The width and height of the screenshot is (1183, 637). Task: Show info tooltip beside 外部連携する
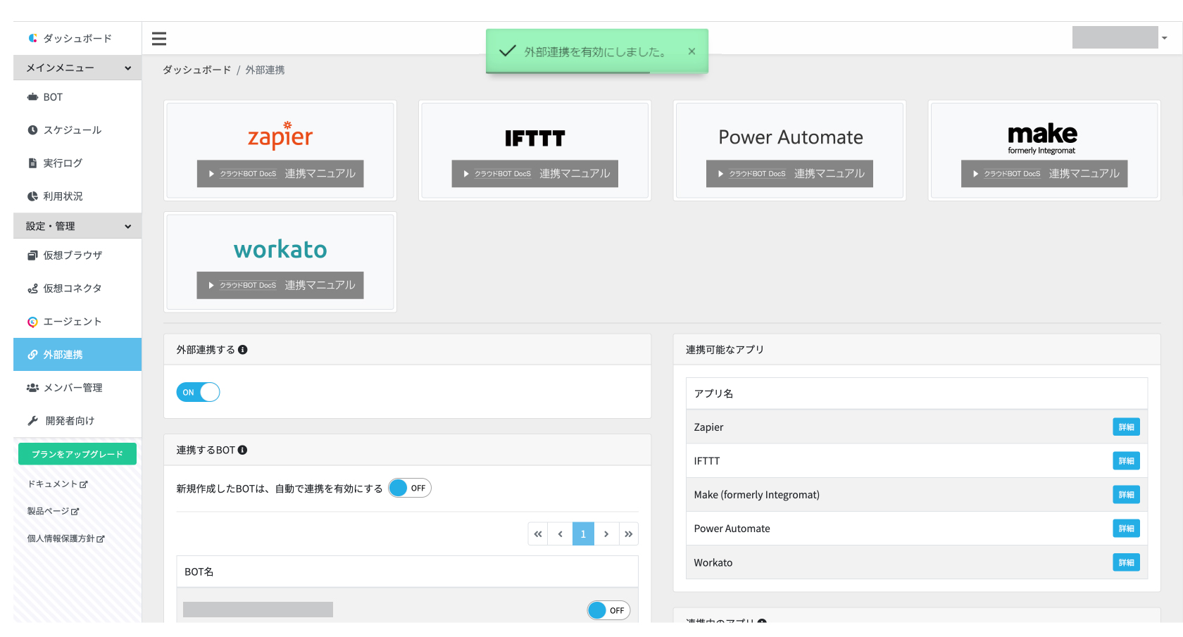tap(243, 350)
